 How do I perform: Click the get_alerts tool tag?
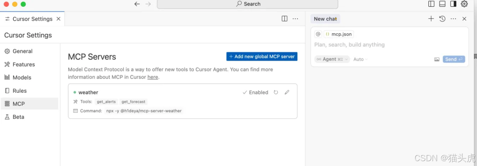tap(107, 102)
